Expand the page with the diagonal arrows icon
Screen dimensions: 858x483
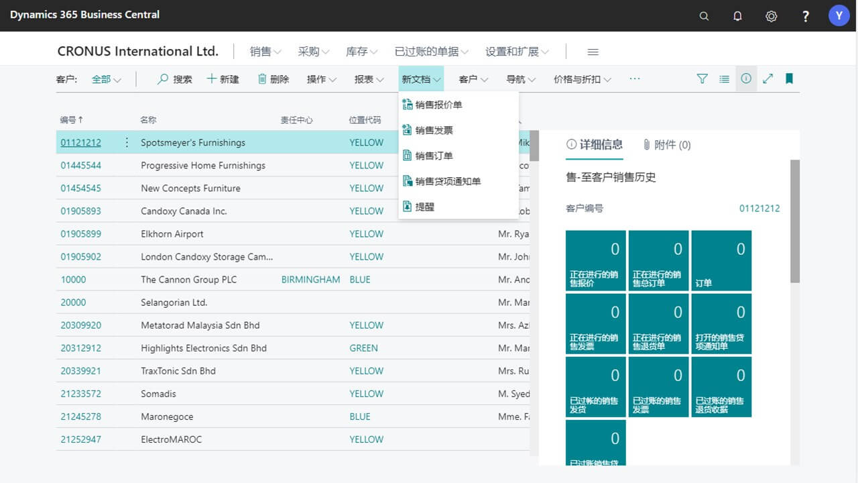coord(768,78)
